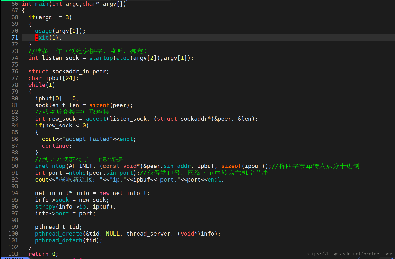Click 'struct' keyword on line 76

(x=38, y=72)
